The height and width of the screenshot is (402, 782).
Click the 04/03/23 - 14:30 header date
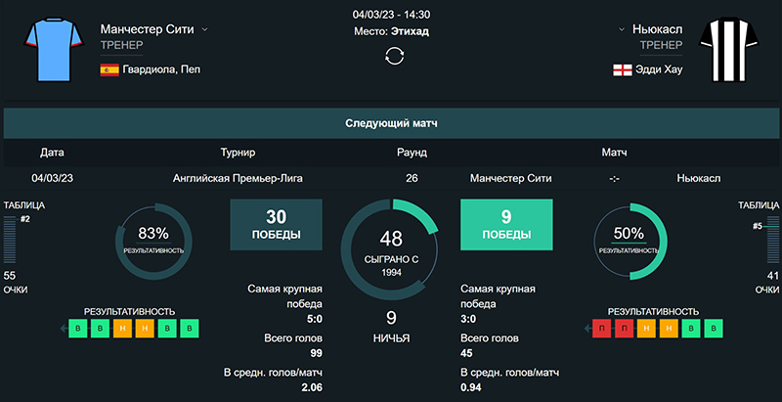tap(392, 15)
